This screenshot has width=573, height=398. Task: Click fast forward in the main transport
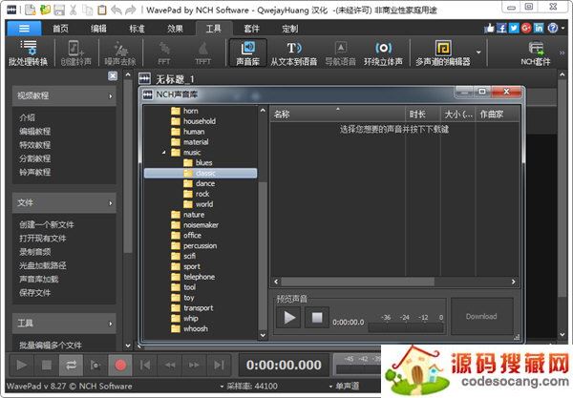194,365
